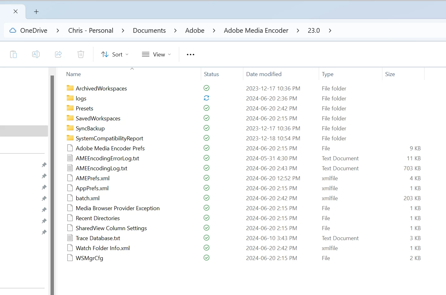Open the Sort dropdown menu
446x295 pixels.
(x=114, y=54)
